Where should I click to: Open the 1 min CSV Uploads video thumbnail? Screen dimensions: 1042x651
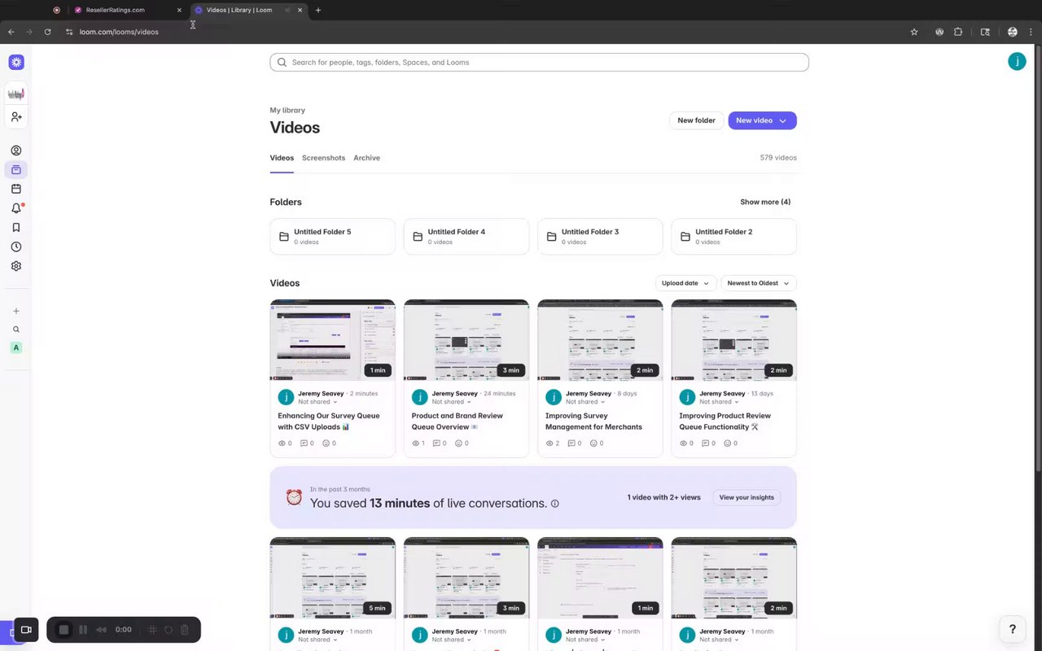(x=332, y=340)
